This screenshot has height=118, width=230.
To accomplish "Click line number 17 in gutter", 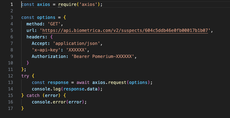I will [10, 108].
